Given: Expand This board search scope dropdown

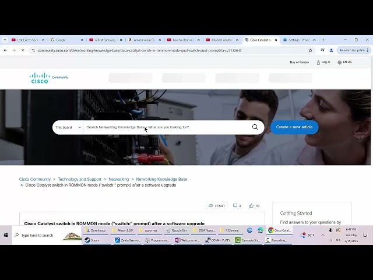Looking at the screenshot, I should click(68, 127).
